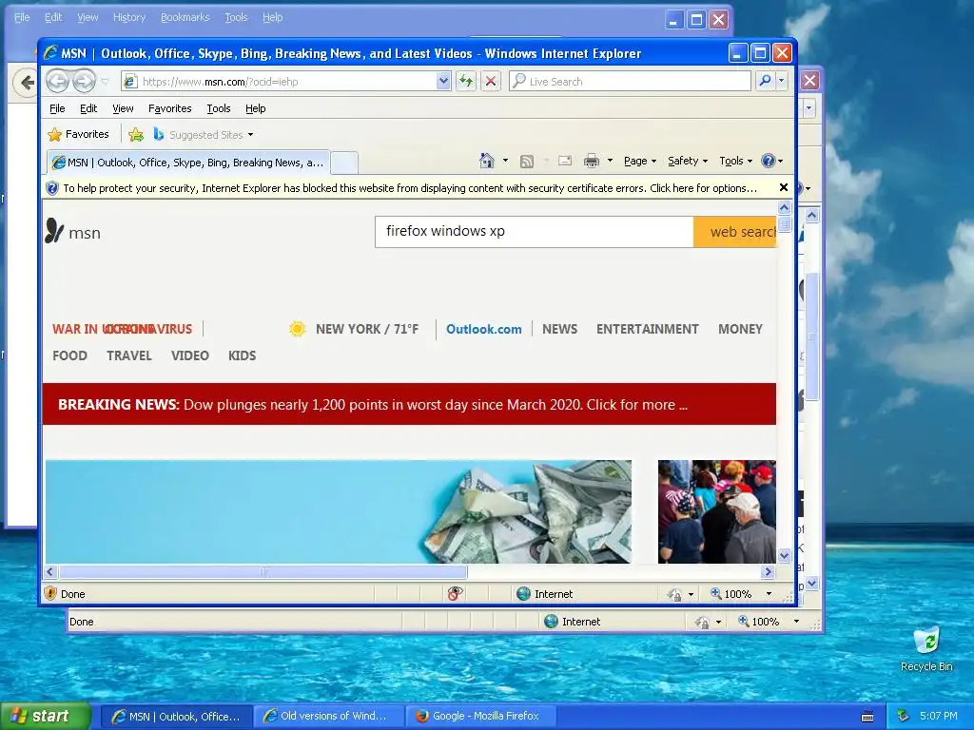This screenshot has width=974, height=730.
Task: Switch to Google - Mozilla Firefox taskbar button
Action: tap(480, 717)
